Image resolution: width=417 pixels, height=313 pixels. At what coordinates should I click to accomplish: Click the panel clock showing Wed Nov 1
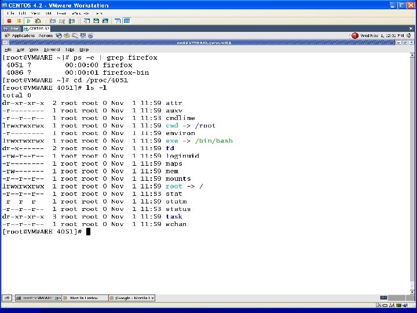tap(382, 35)
